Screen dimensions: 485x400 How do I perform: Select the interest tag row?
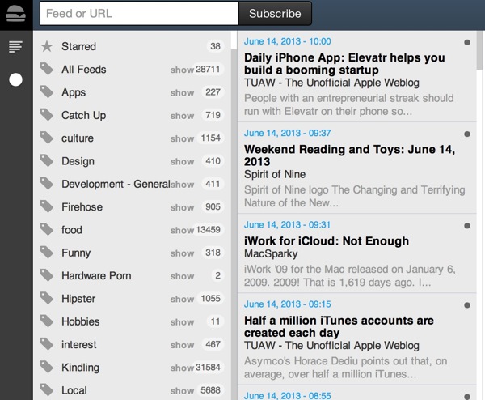pos(132,344)
